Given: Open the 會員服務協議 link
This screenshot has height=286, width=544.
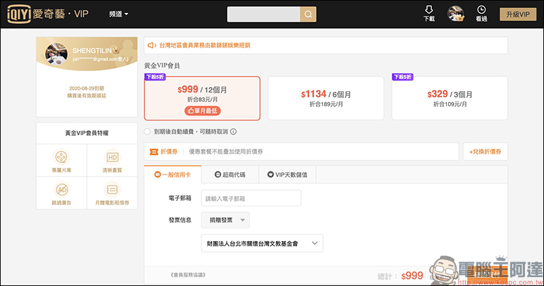Looking at the screenshot, I should (x=188, y=275).
